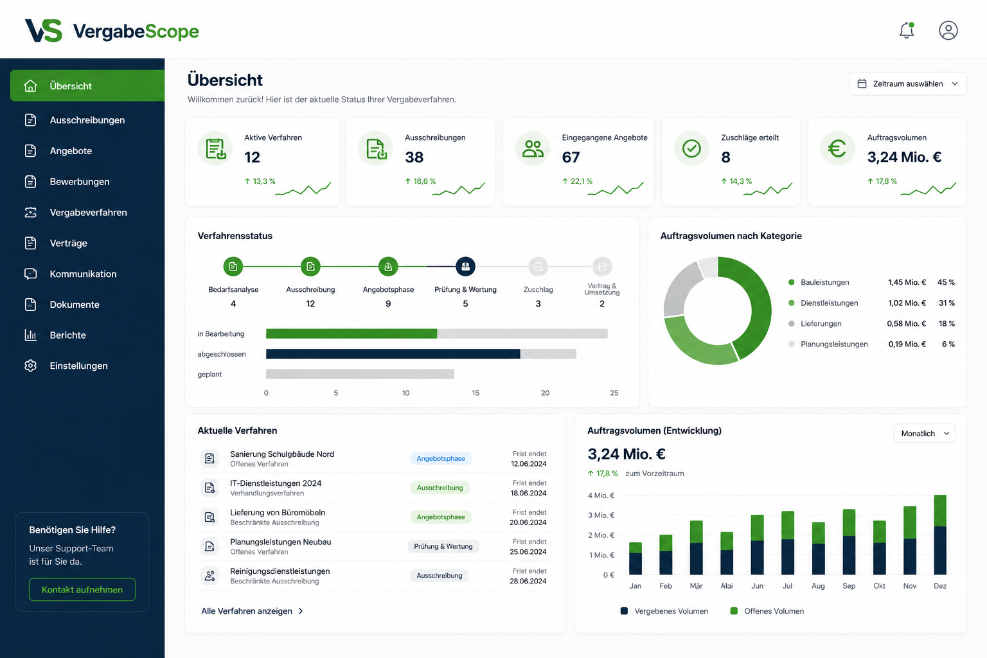Go to Ausschreibungen in the sidebar
The width and height of the screenshot is (987, 658).
tap(87, 120)
